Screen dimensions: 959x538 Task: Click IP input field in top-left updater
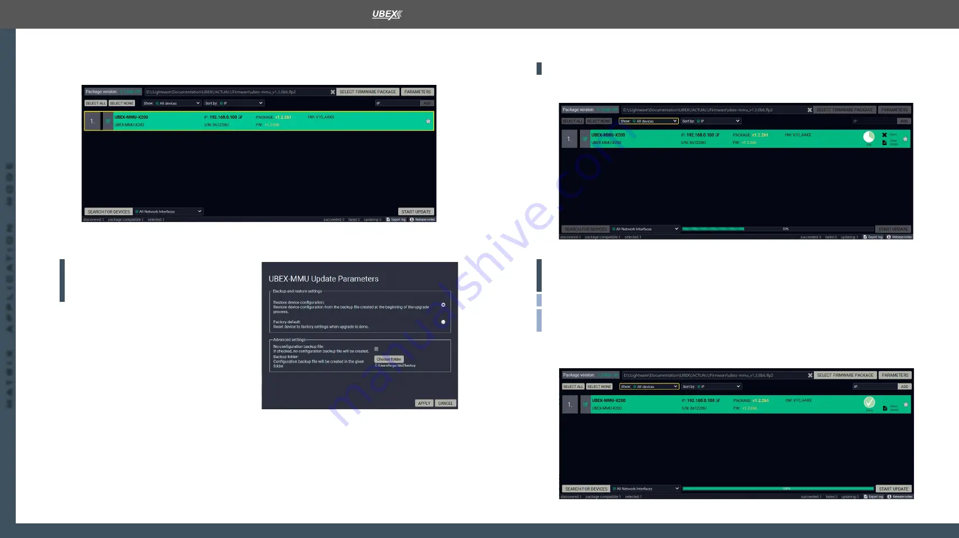click(398, 103)
